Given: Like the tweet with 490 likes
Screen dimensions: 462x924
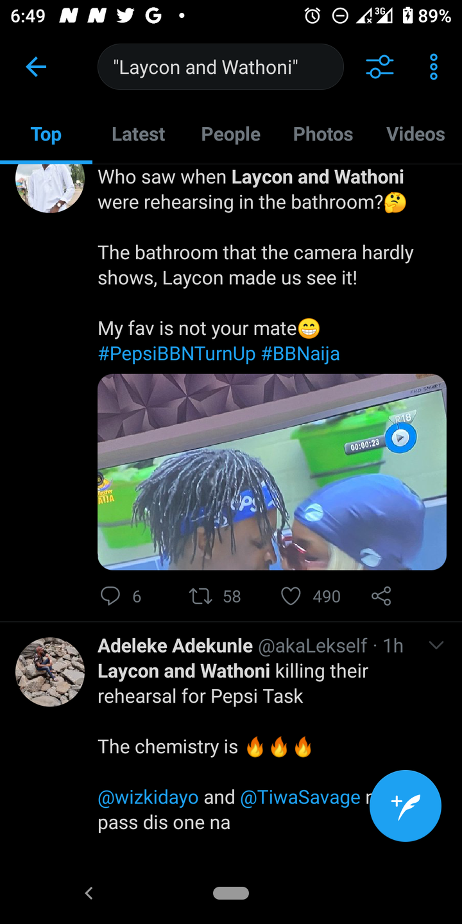Looking at the screenshot, I should pos(291,596).
